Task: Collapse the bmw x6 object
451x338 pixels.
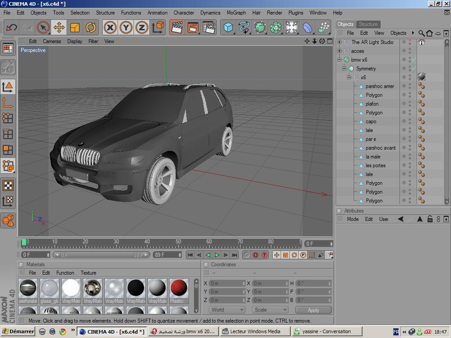Action: pos(340,60)
